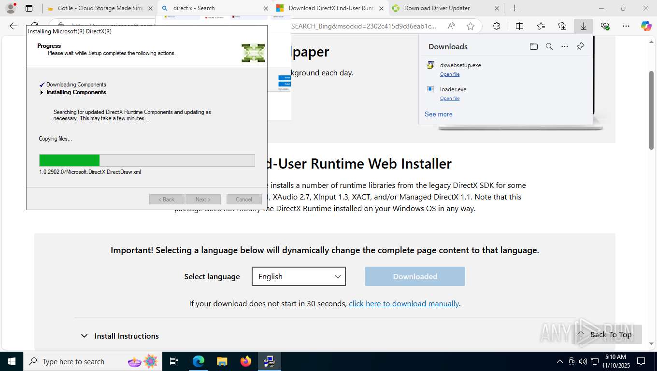
Task: Close the Download Driver Updater tab
Action: click(497, 8)
